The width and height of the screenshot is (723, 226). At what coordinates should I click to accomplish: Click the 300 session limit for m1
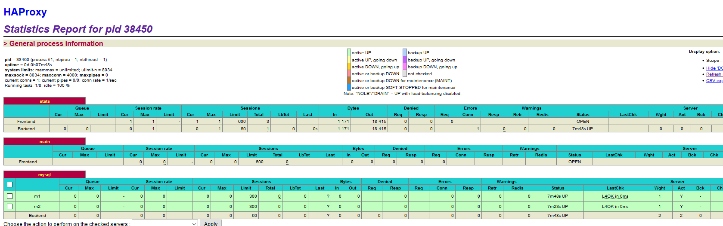point(253,196)
